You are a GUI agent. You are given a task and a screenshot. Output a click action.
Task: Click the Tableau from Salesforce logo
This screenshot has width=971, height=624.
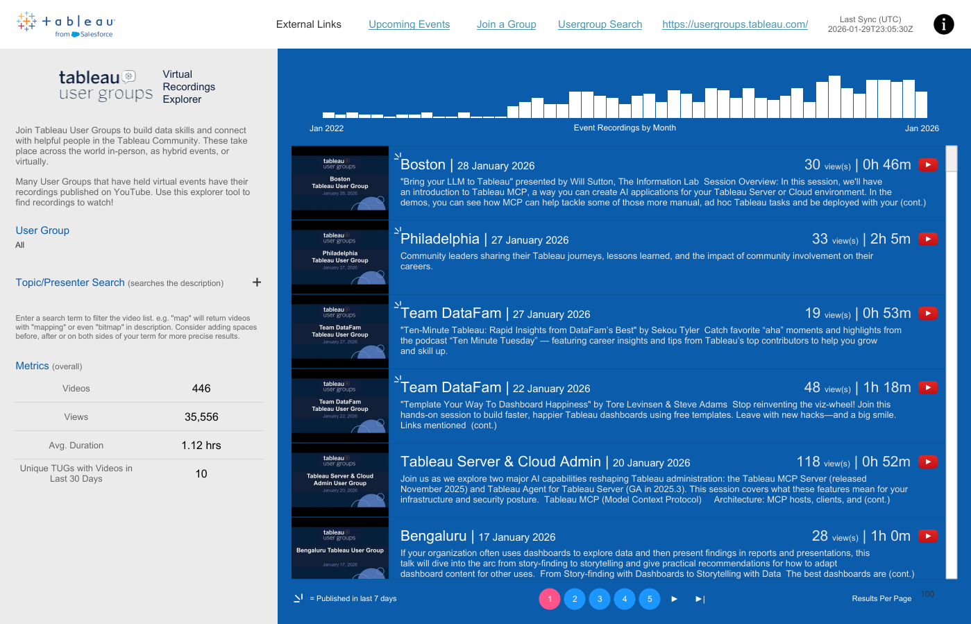65,24
